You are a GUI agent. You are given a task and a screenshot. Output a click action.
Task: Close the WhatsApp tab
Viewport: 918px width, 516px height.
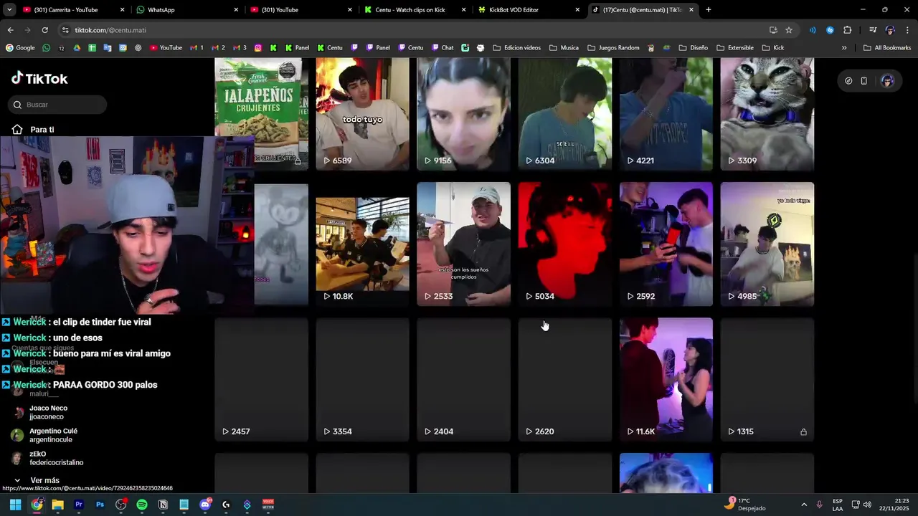(x=236, y=10)
